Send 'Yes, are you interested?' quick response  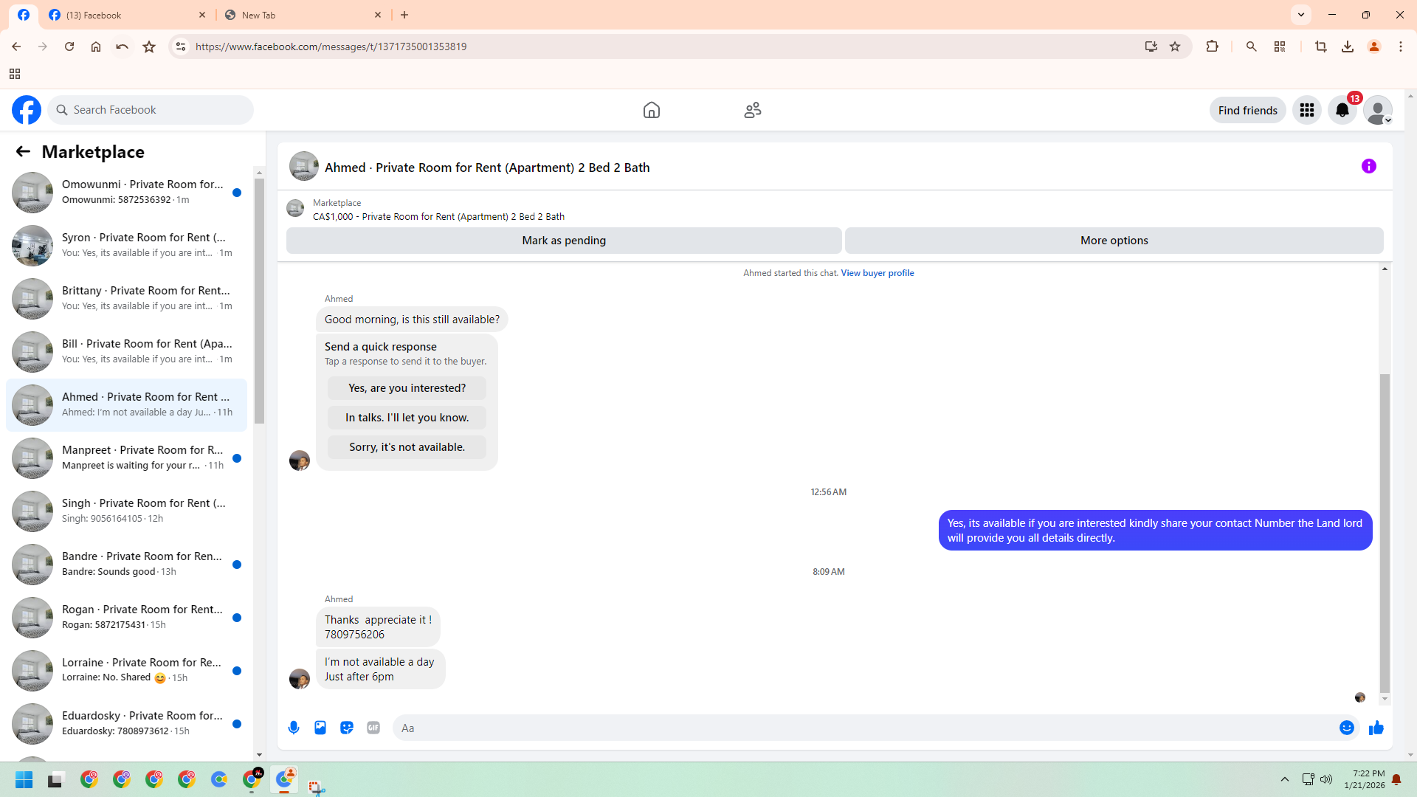[x=407, y=388]
